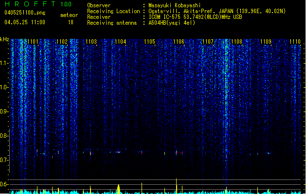The height and width of the screenshot is (194, 306).
Task: Click the 1105 time marker
Action: coord(149,42)
